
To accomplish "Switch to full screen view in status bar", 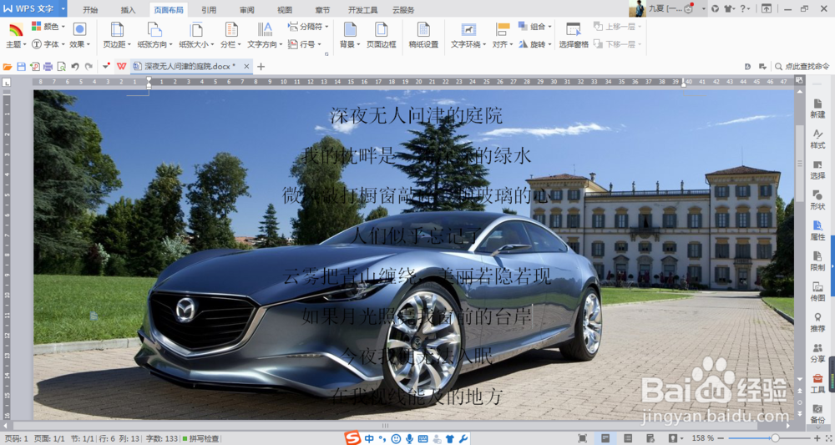I will [x=583, y=438].
